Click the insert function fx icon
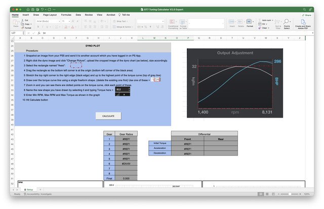The image size is (324, 209). 38,33
